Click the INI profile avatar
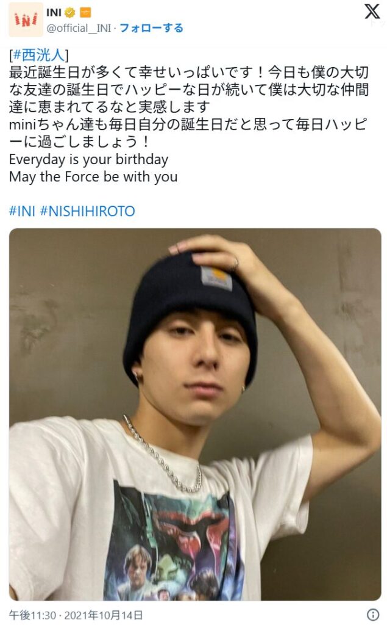 click(26, 20)
